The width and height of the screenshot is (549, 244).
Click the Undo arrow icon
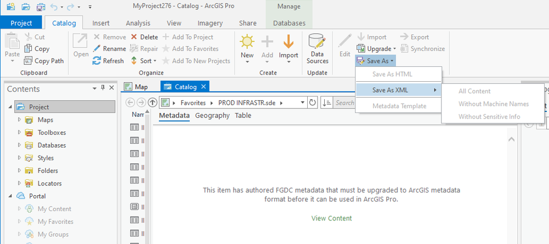click(x=53, y=6)
